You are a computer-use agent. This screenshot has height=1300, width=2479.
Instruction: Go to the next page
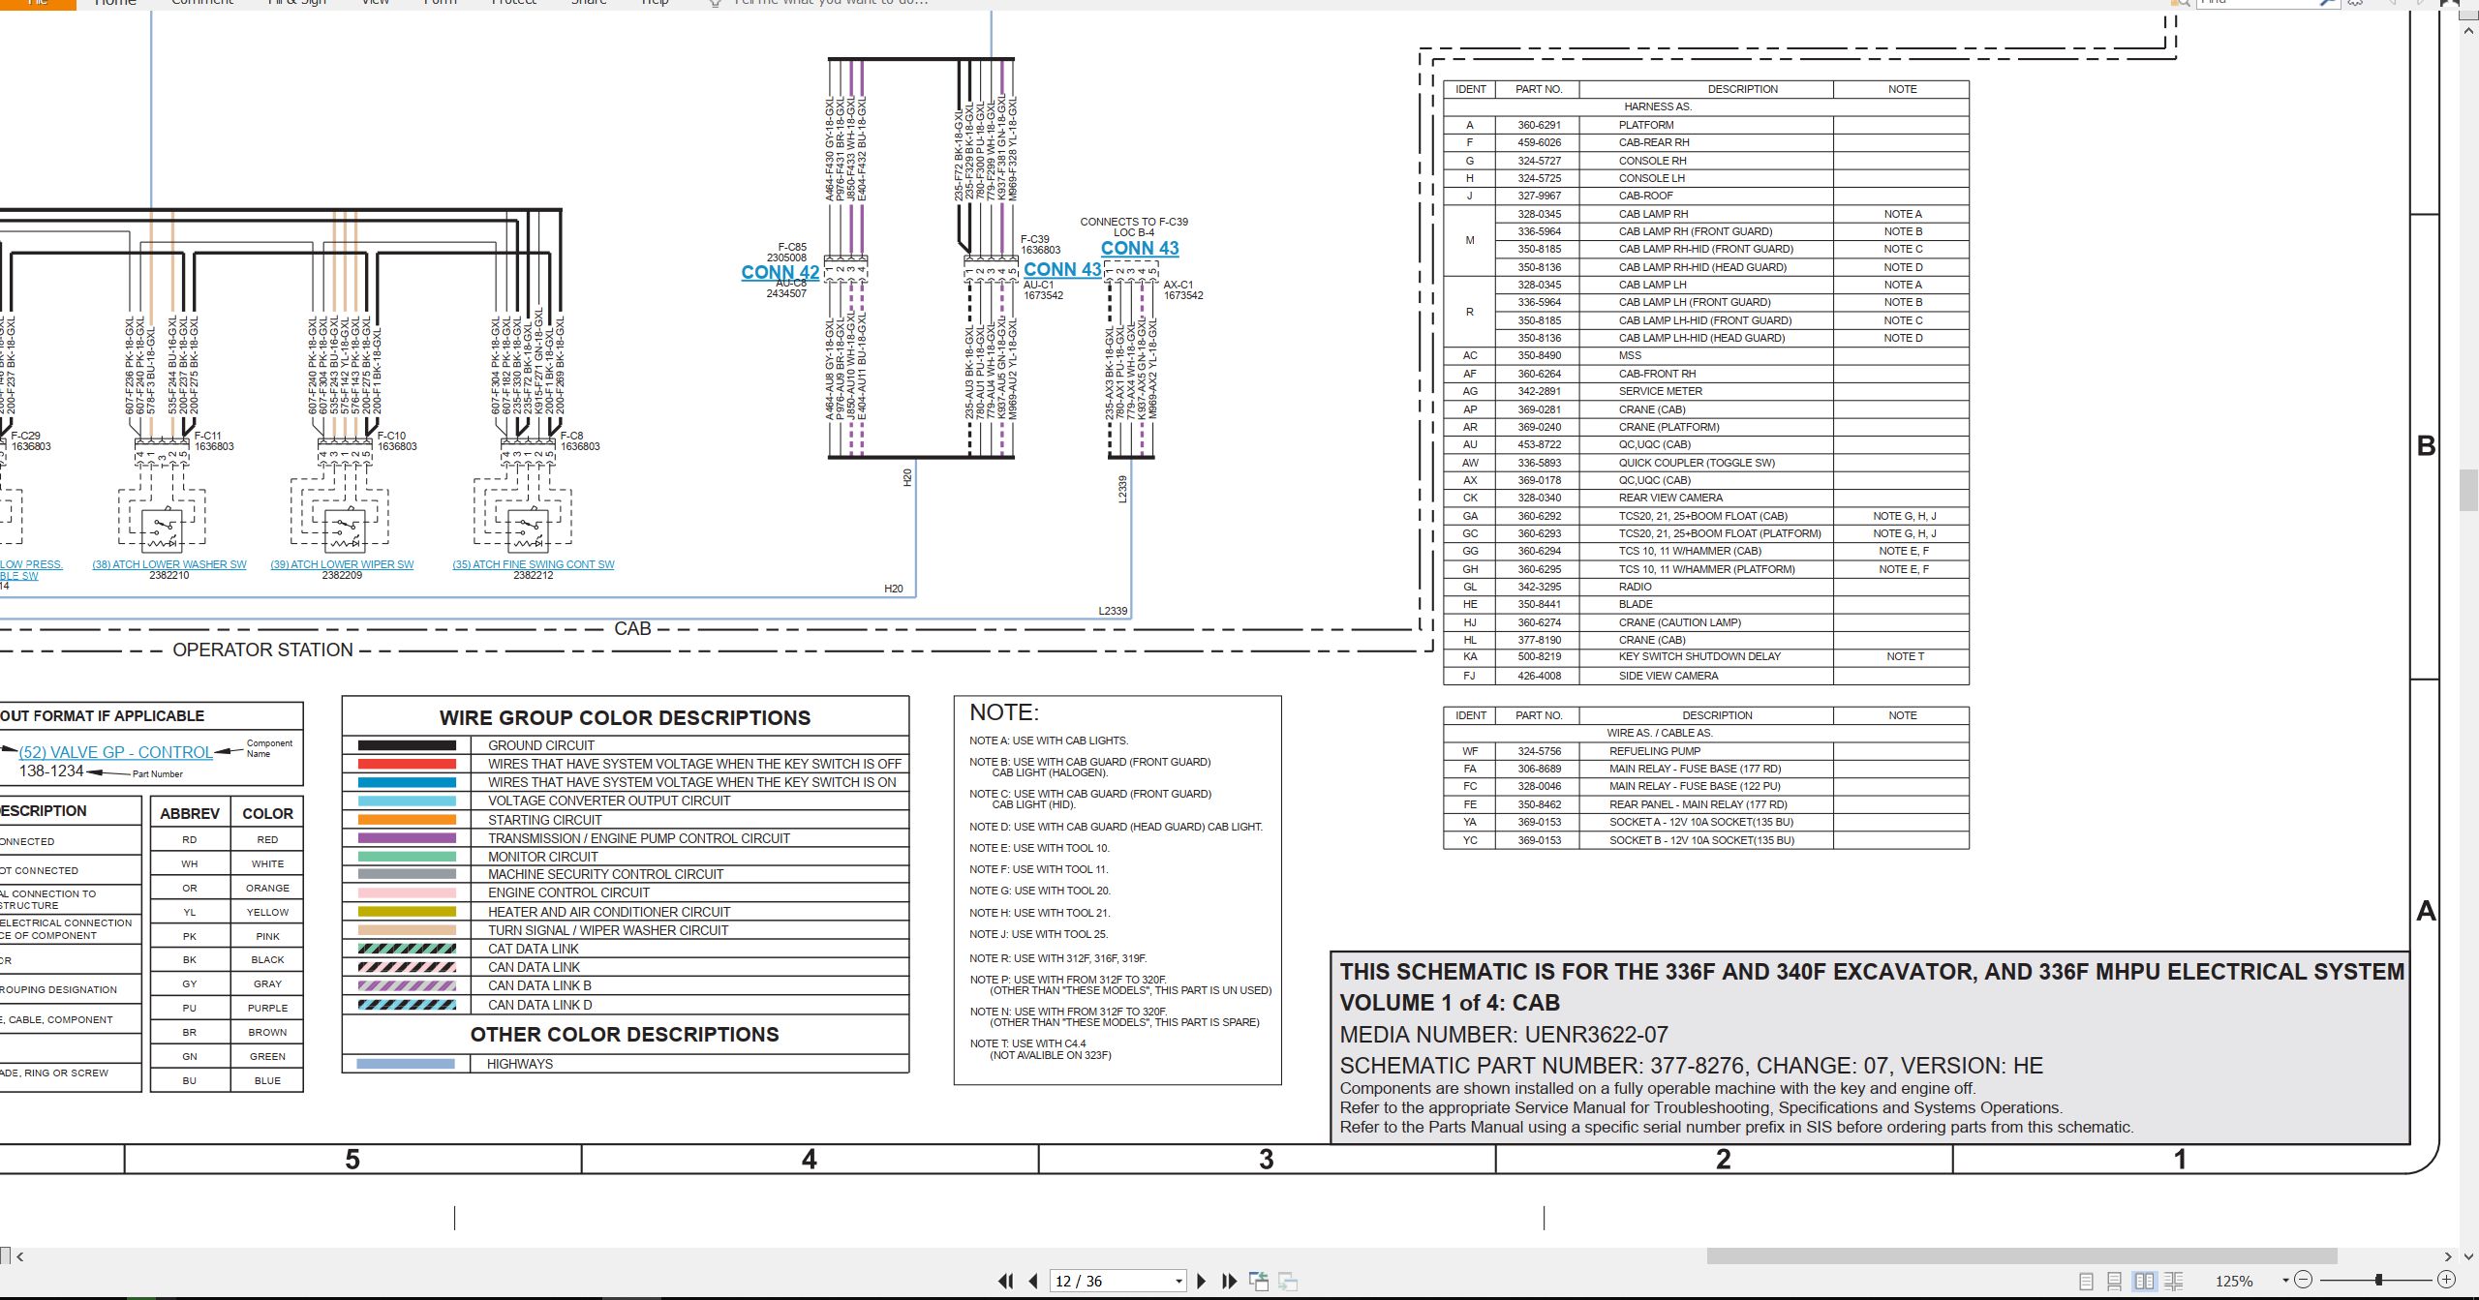pyautogui.click(x=1202, y=1281)
